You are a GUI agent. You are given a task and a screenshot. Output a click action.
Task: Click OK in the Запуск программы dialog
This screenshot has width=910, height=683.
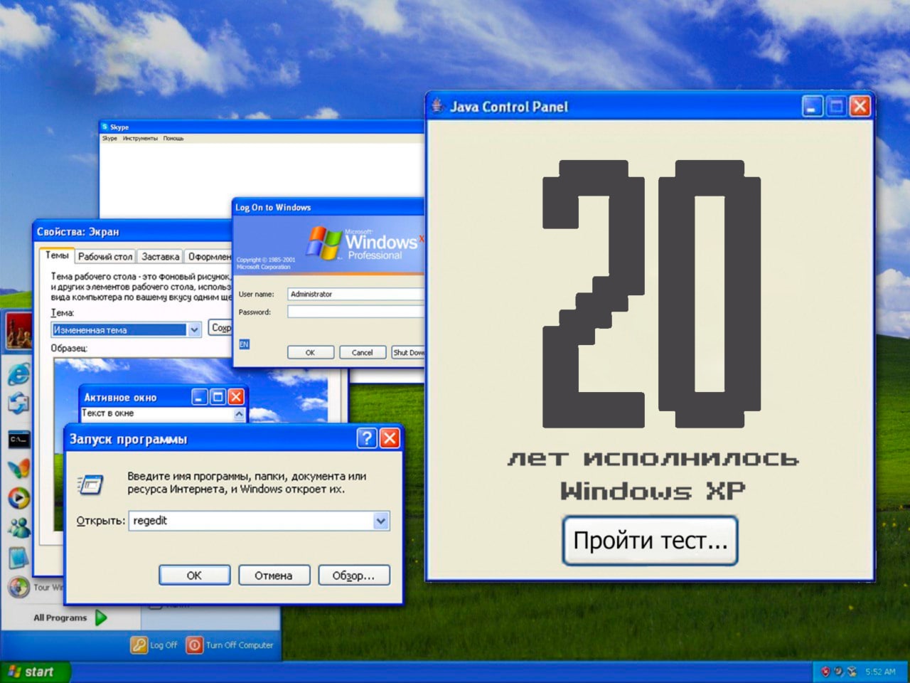coord(194,575)
